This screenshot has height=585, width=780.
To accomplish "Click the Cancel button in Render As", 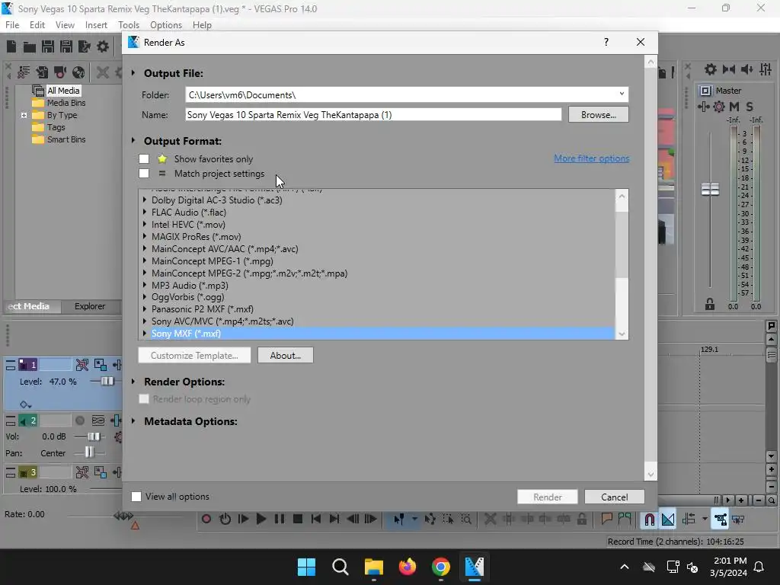I will click(615, 497).
